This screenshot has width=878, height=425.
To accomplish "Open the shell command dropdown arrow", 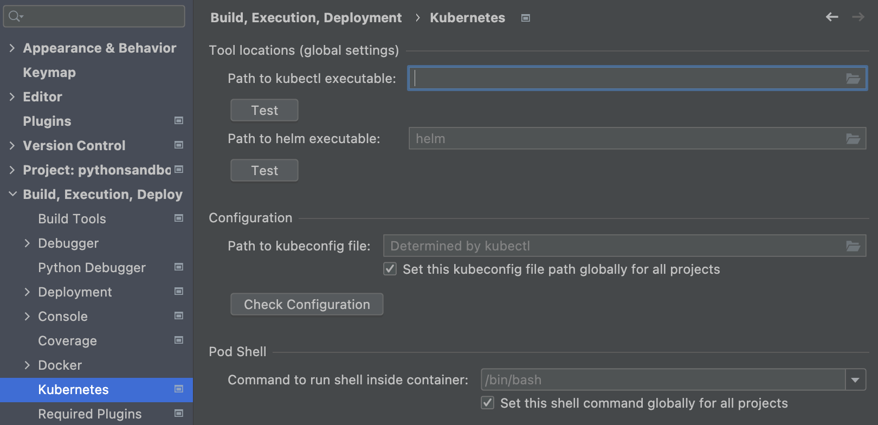I will [x=855, y=380].
